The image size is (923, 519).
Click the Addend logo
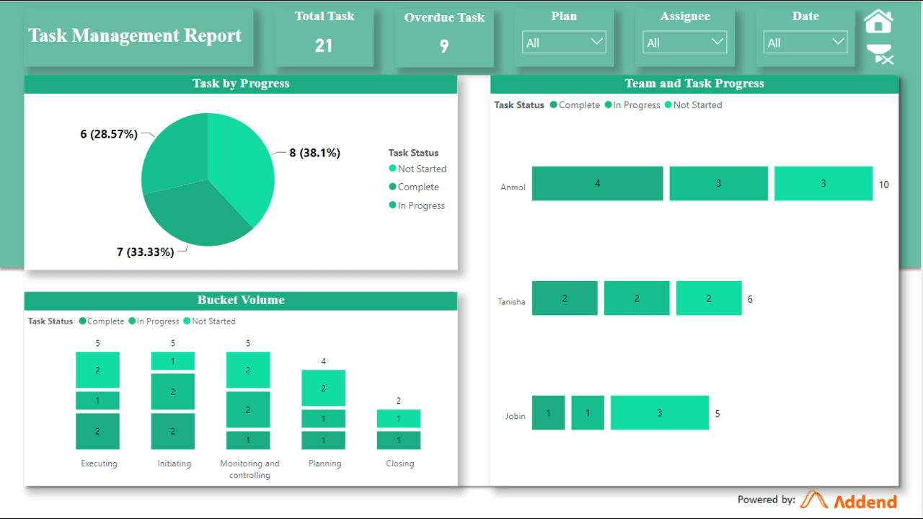(849, 500)
